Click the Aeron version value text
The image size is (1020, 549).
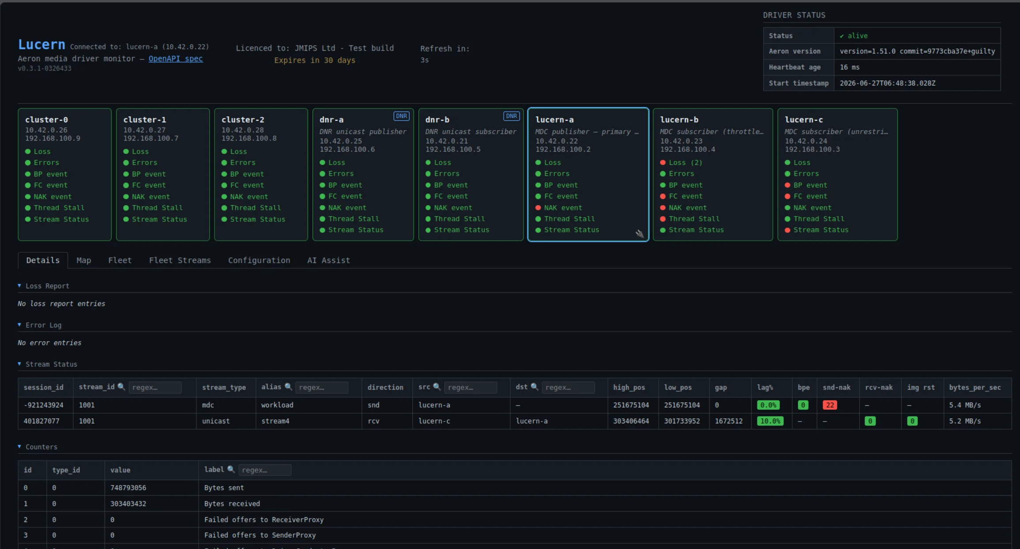[x=917, y=51]
